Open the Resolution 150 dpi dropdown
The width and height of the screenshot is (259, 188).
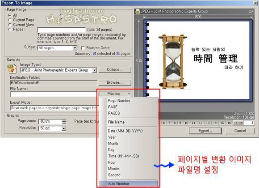click(x=64, y=128)
